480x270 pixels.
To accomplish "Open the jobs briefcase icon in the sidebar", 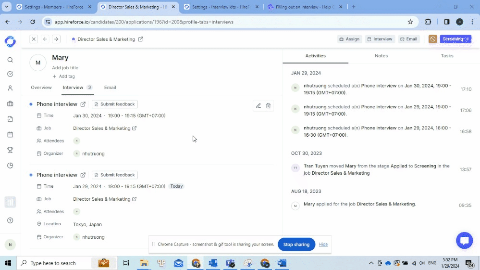I will [10, 103].
